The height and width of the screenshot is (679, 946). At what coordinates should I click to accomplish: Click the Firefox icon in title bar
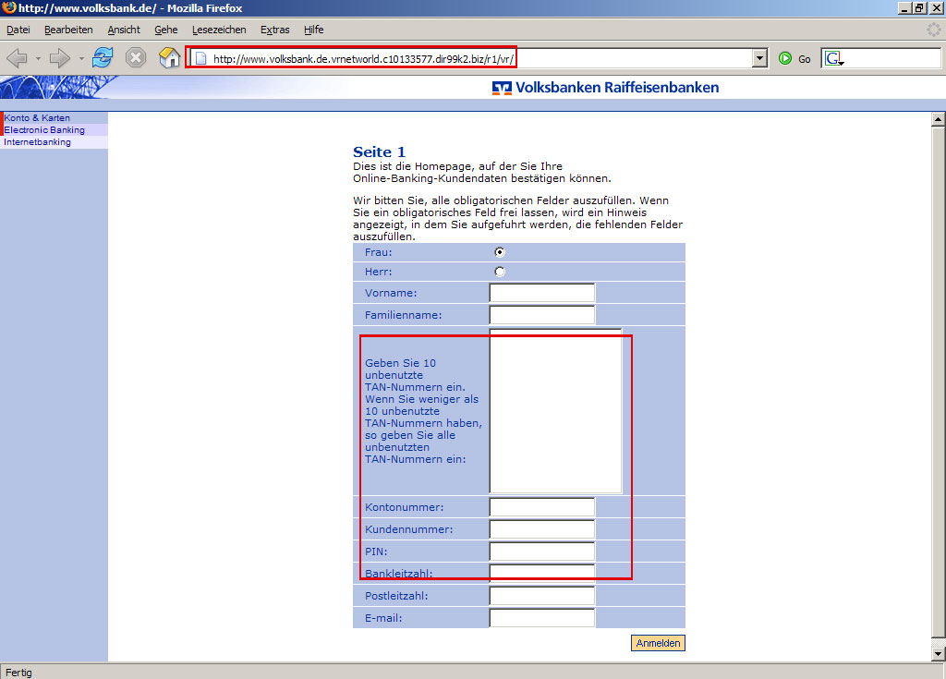pyautogui.click(x=9, y=7)
